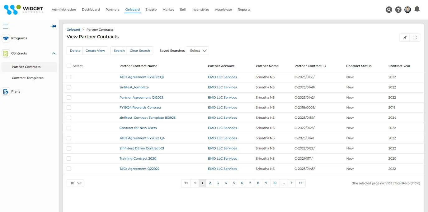428x212 pixels.
Task: Click the Contracts document icon
Action: pos(6,53)
